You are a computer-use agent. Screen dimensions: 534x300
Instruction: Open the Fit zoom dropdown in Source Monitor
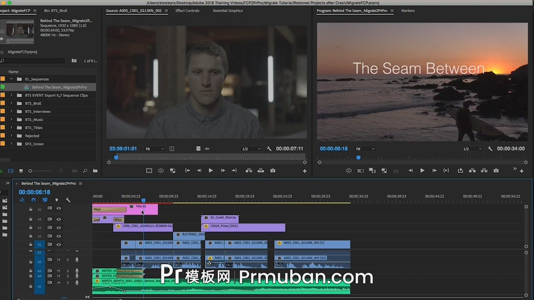pos(154,149)
